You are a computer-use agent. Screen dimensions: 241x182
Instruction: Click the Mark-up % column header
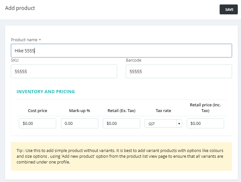tap(79, 111)
